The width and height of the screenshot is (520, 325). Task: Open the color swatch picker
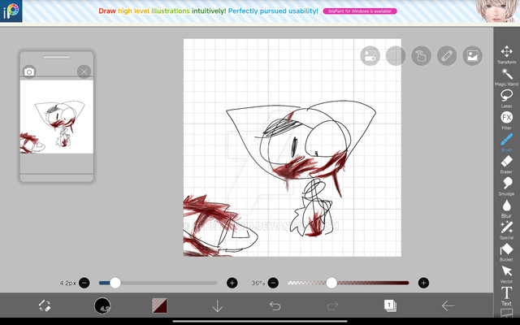160,305
